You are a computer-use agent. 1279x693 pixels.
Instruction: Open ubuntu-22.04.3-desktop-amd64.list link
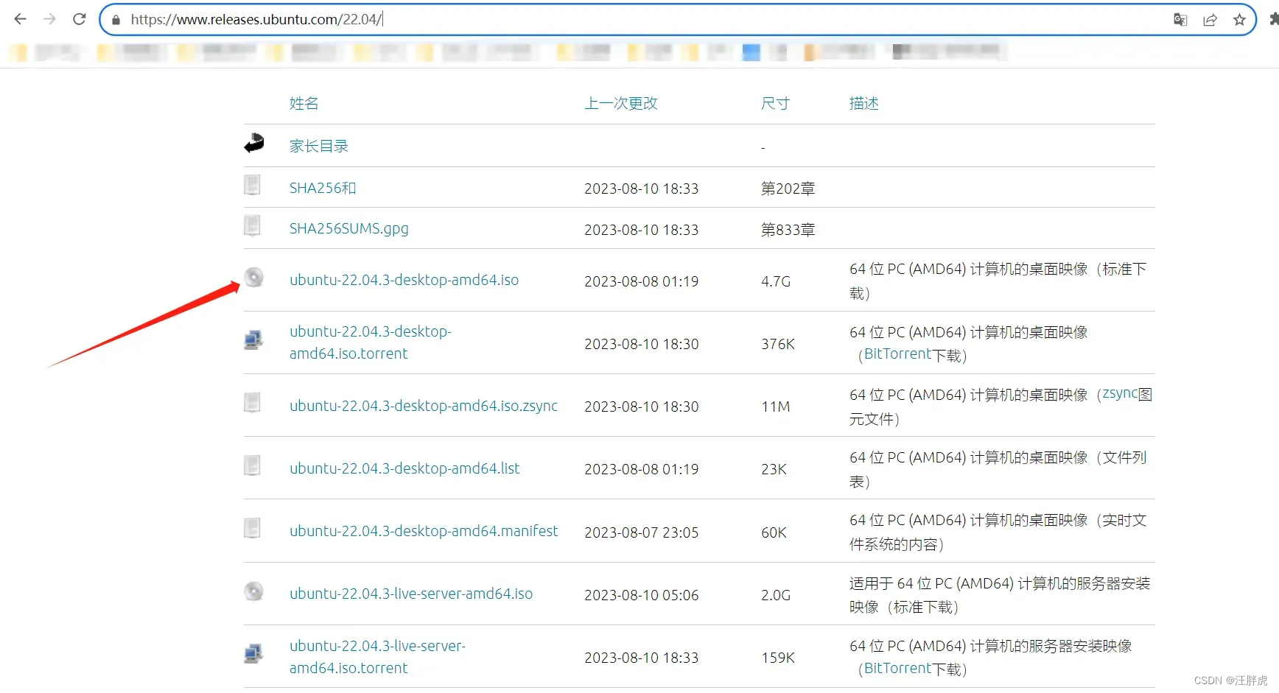[404, 468]
